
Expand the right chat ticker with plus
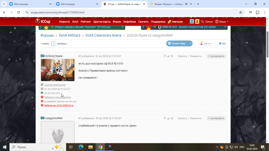225,27
